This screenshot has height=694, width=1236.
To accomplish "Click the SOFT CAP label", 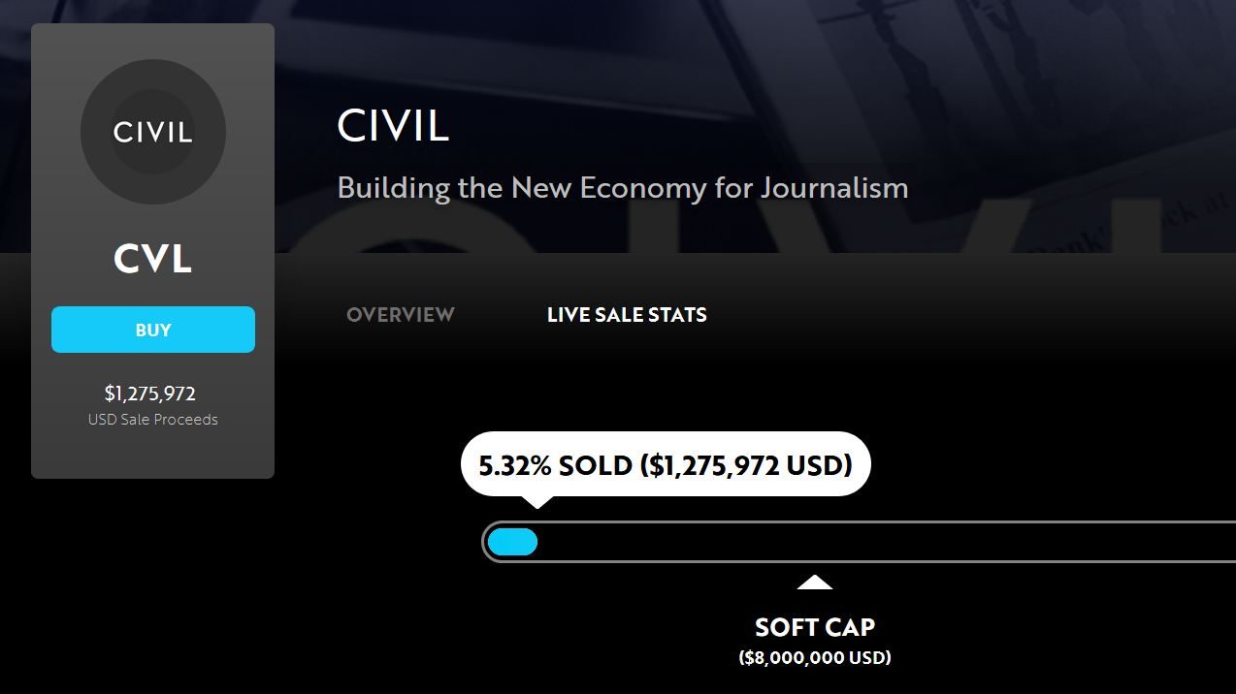I will (x=815, y=627).
